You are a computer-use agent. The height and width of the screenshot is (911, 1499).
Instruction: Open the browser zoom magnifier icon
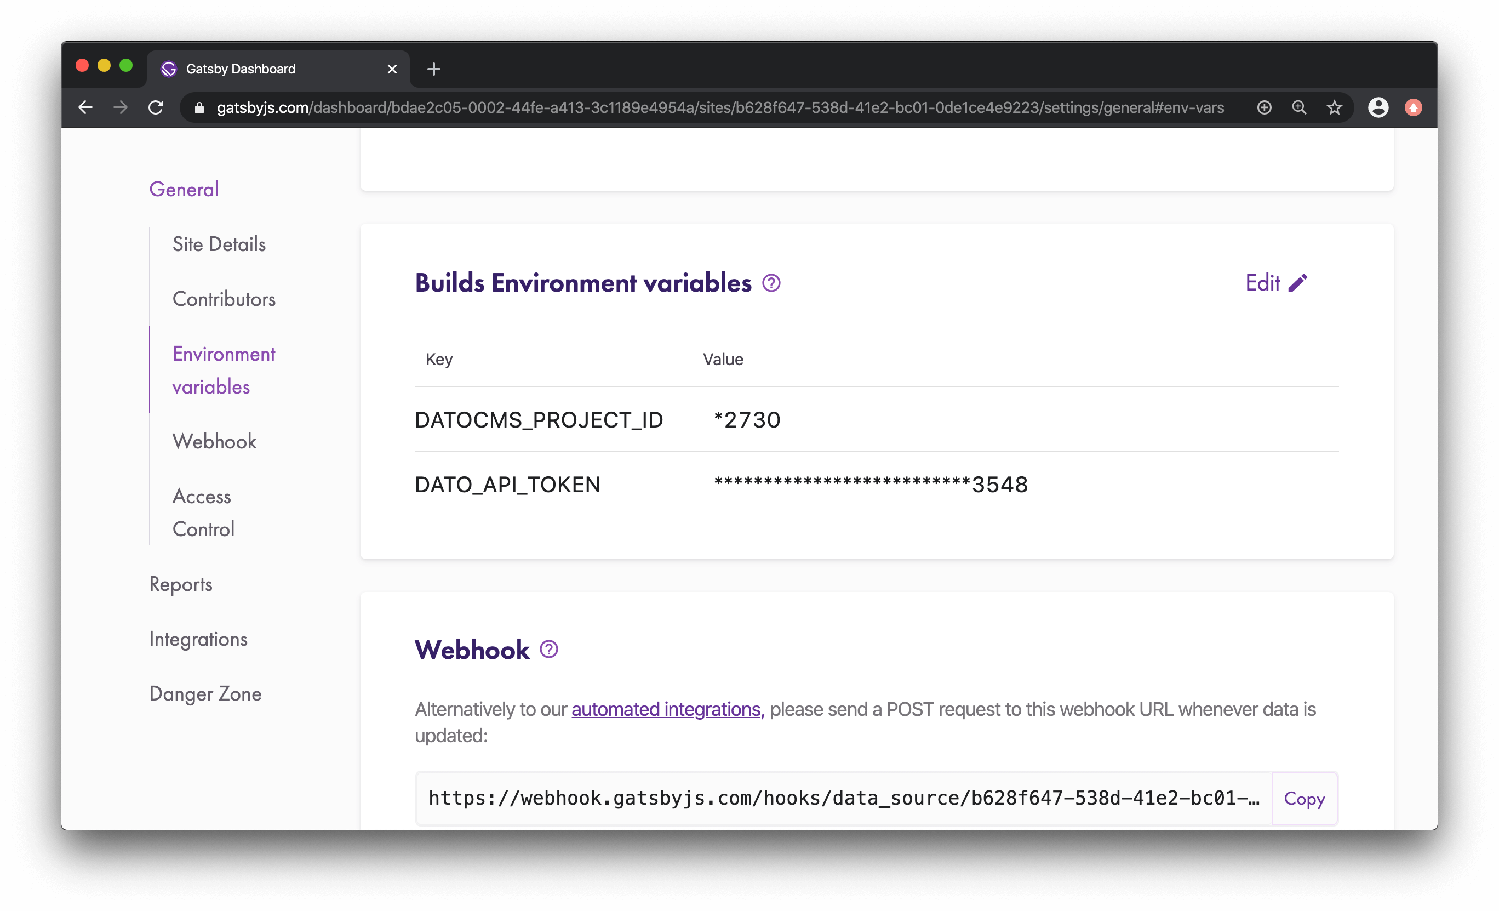(x=1299, y=108)
